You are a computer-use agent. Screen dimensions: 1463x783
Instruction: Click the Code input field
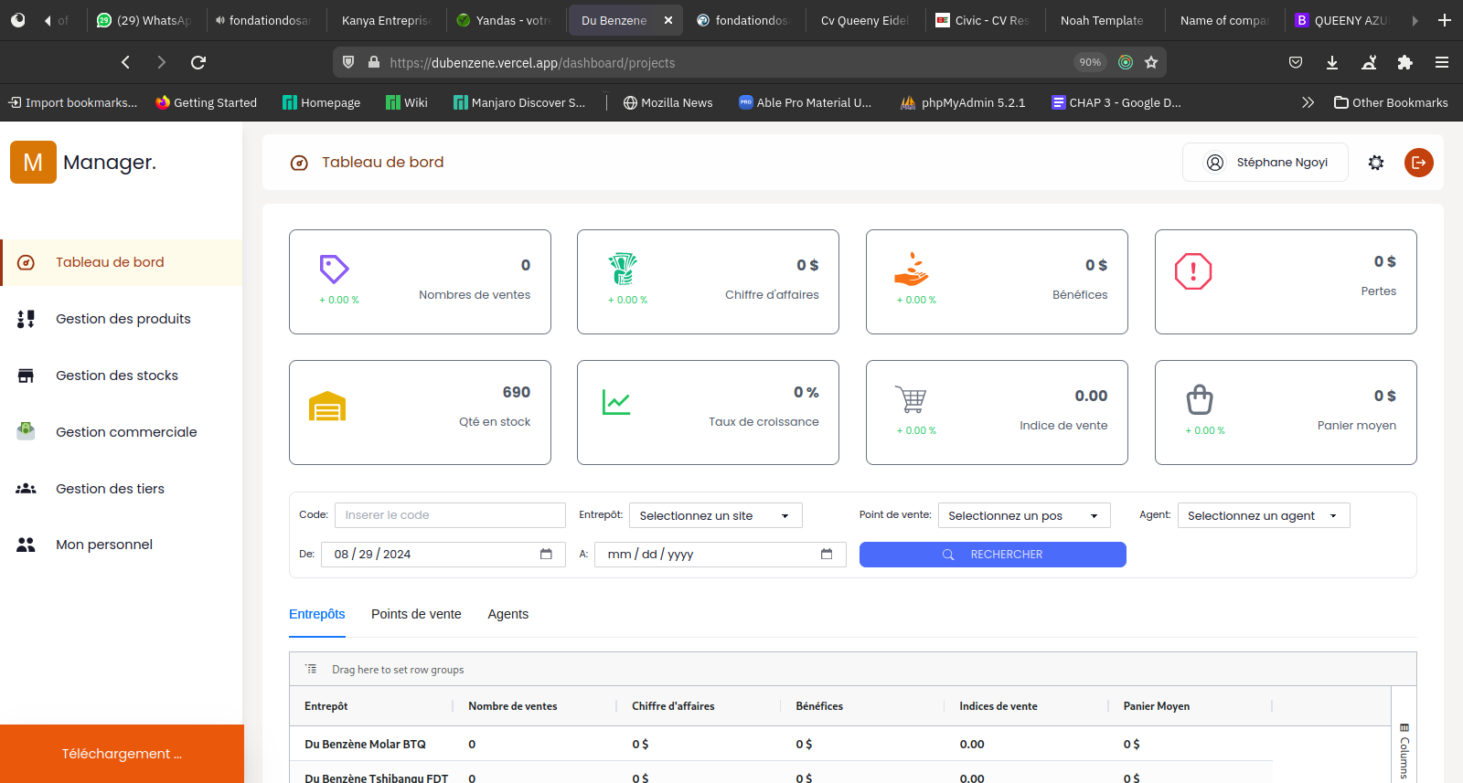[x=450, y=515]
